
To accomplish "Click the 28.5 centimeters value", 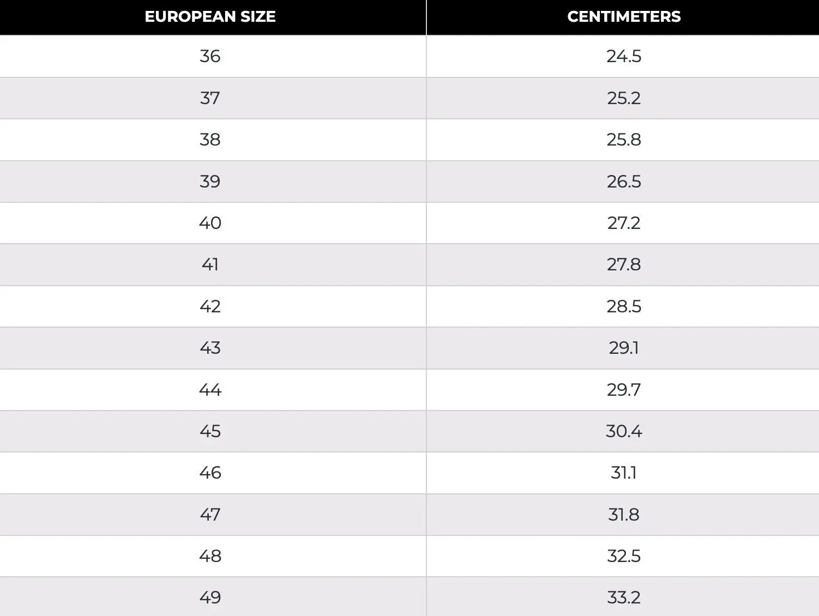I will point(624,306).
